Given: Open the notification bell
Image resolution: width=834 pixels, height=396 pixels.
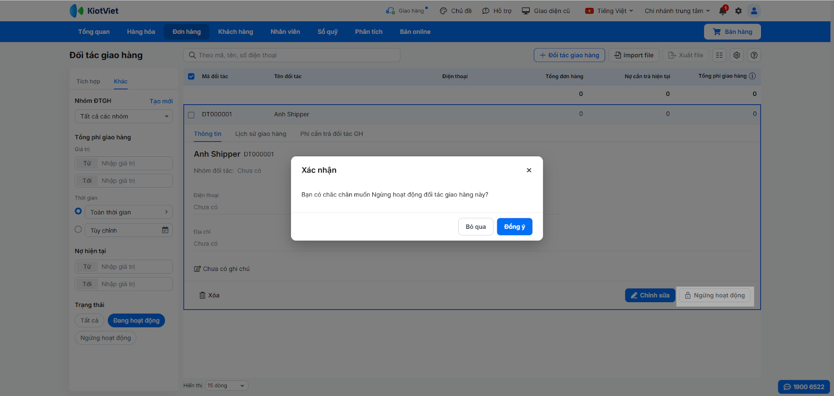Looking at the screenshot, I should [x=723, y=11].
